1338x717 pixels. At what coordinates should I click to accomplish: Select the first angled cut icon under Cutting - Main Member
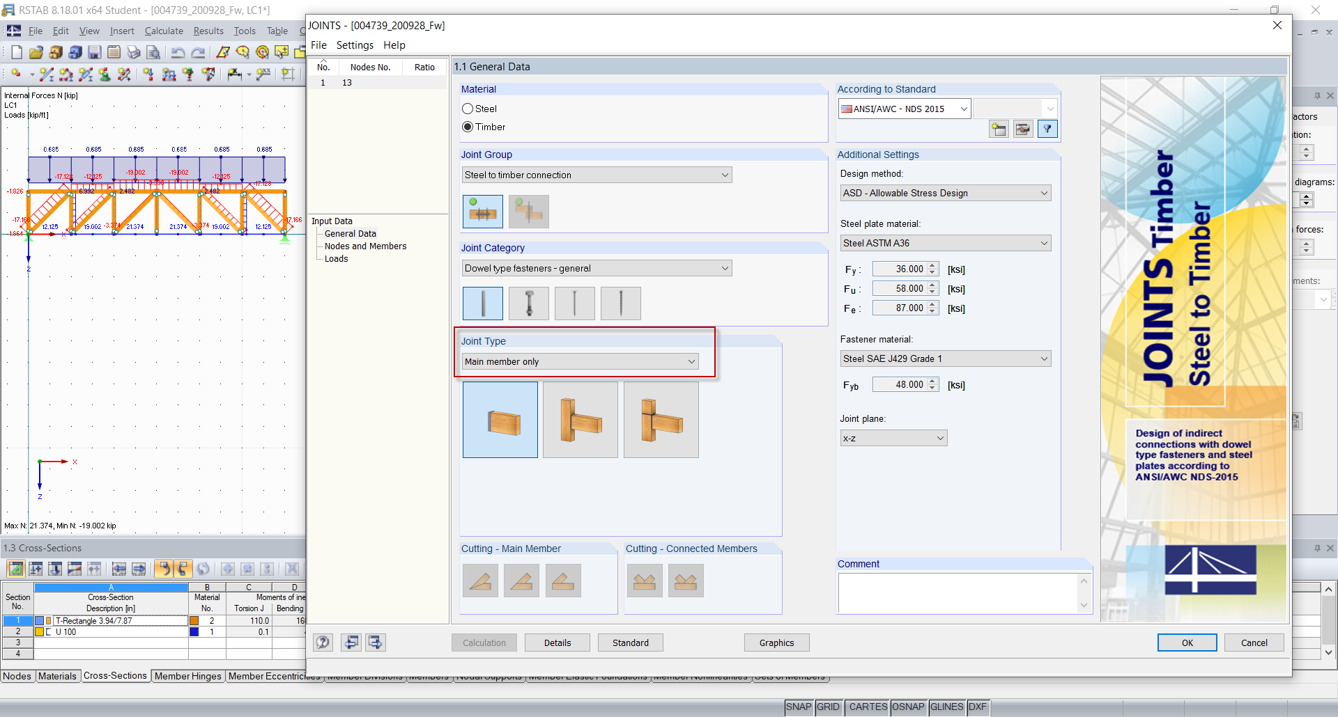pyautogui.click(x=480, y=580)
